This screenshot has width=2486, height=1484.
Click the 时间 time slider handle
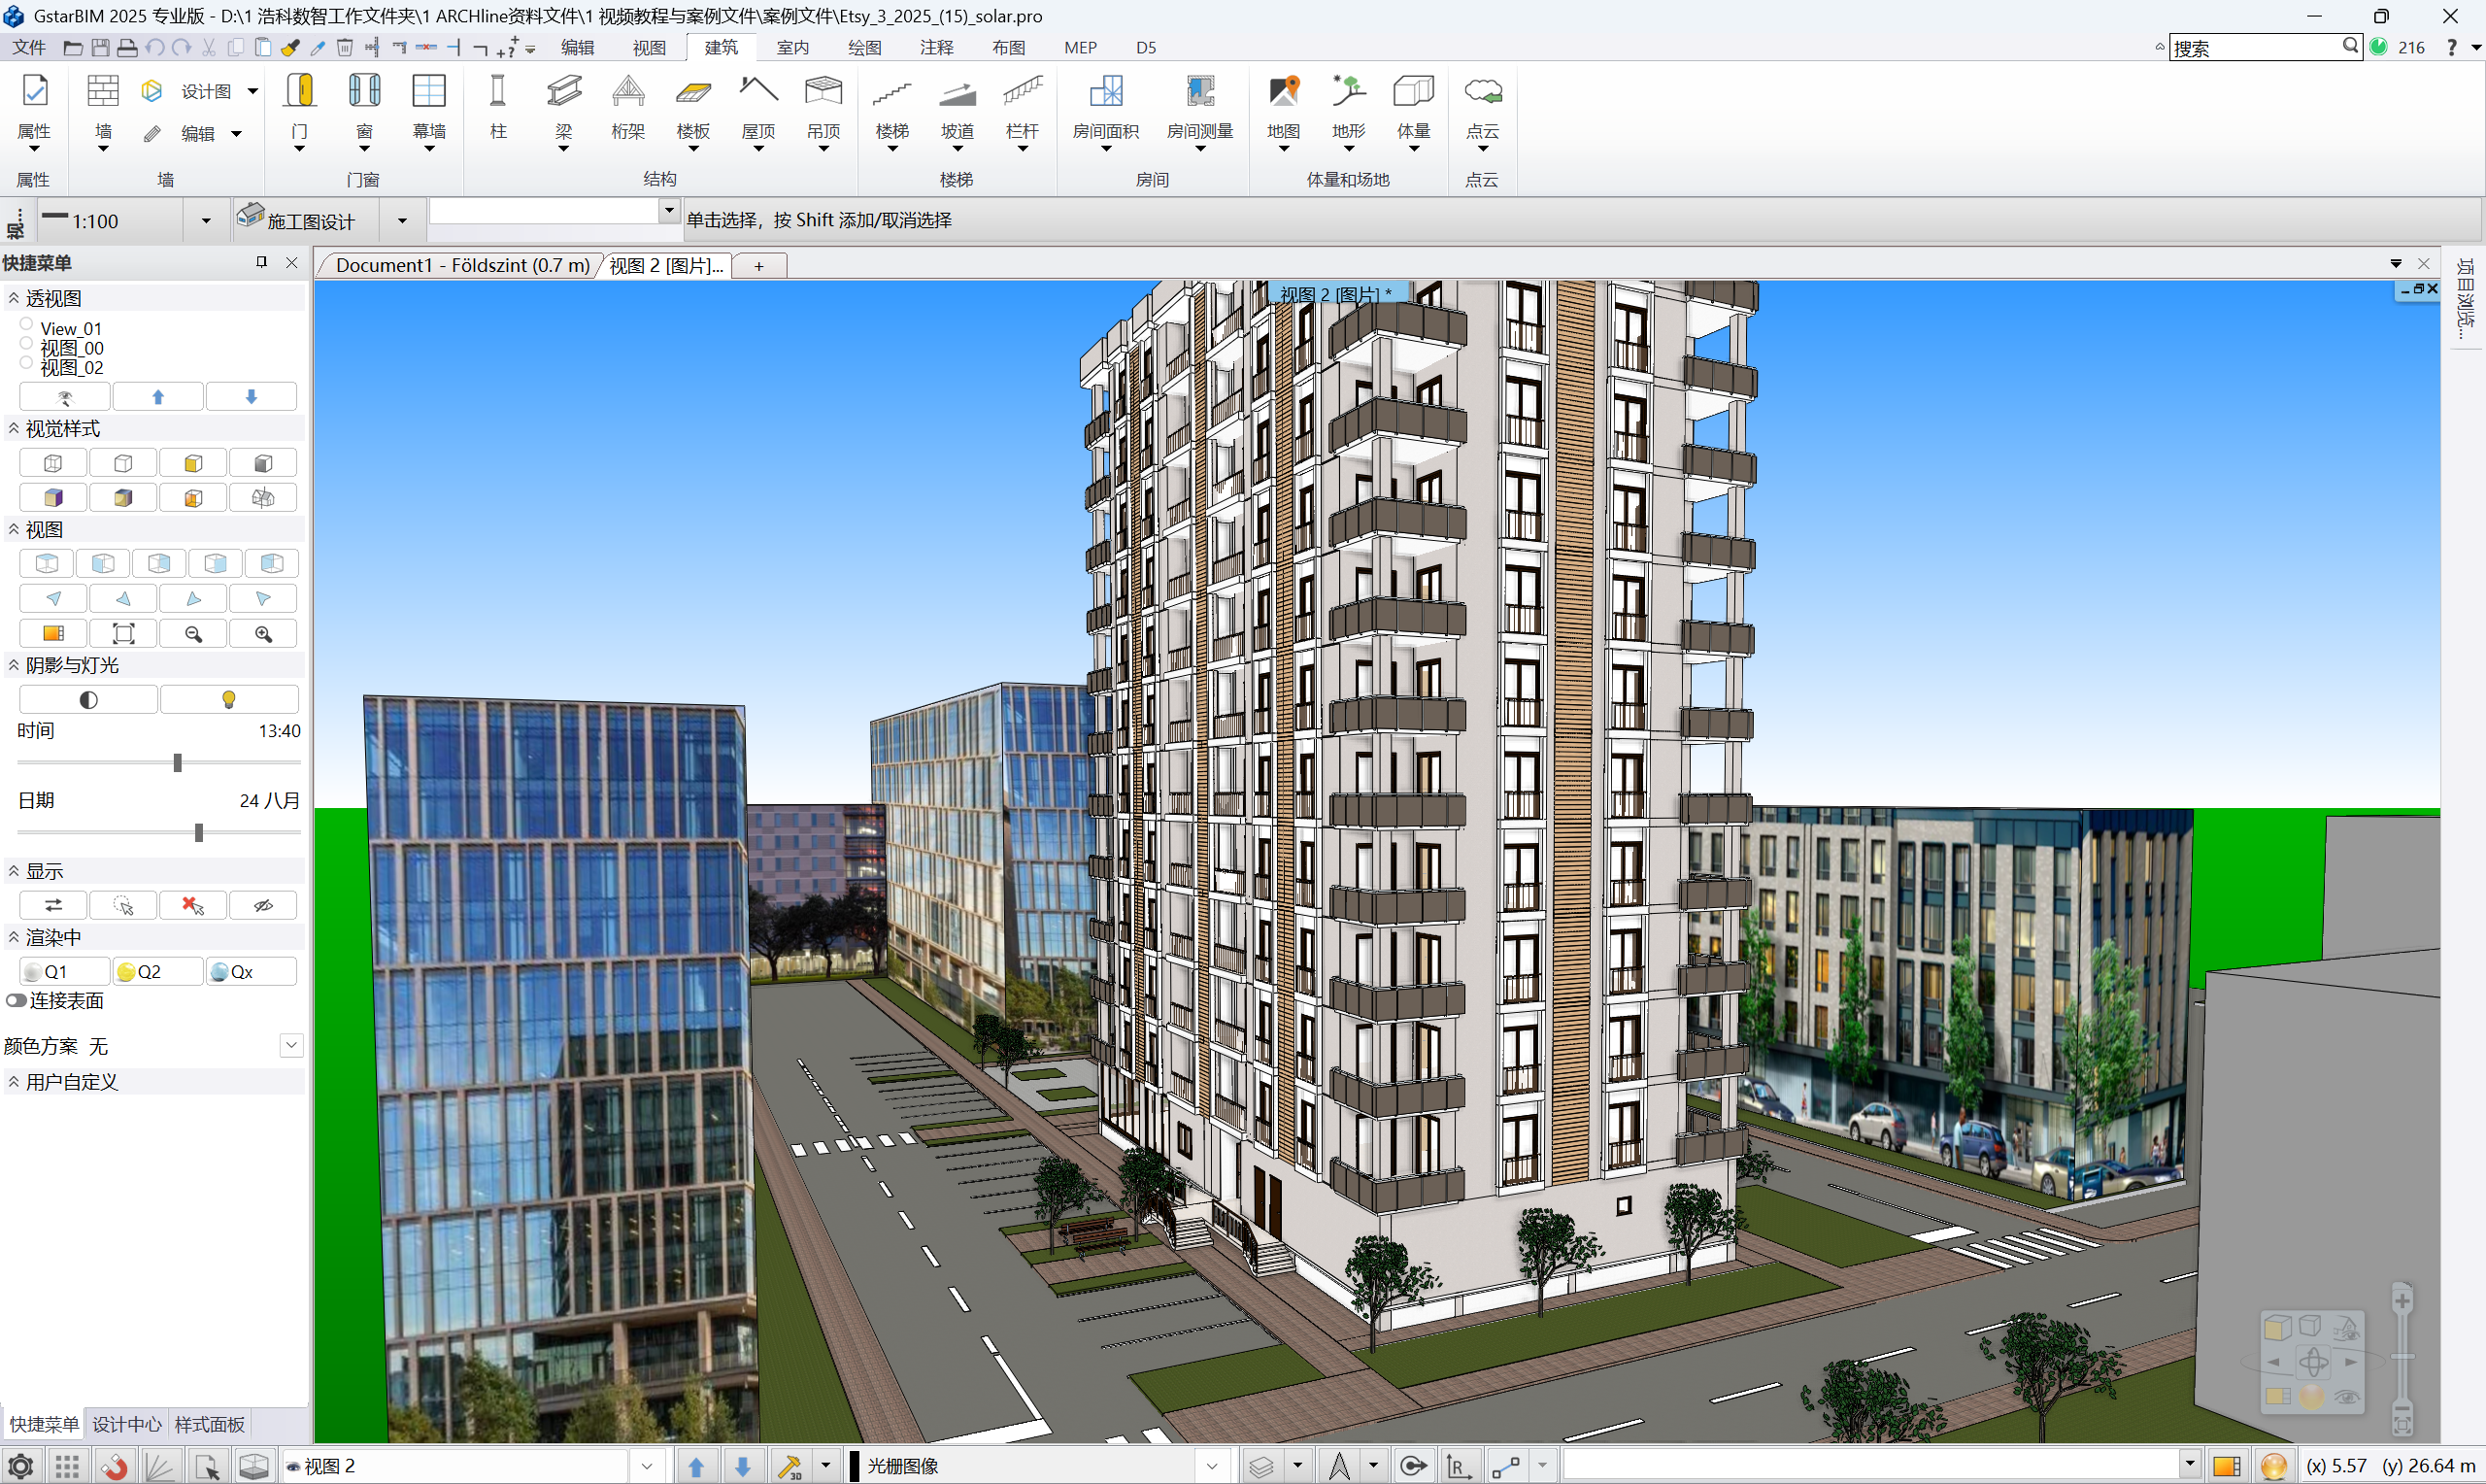pos(178,763)
